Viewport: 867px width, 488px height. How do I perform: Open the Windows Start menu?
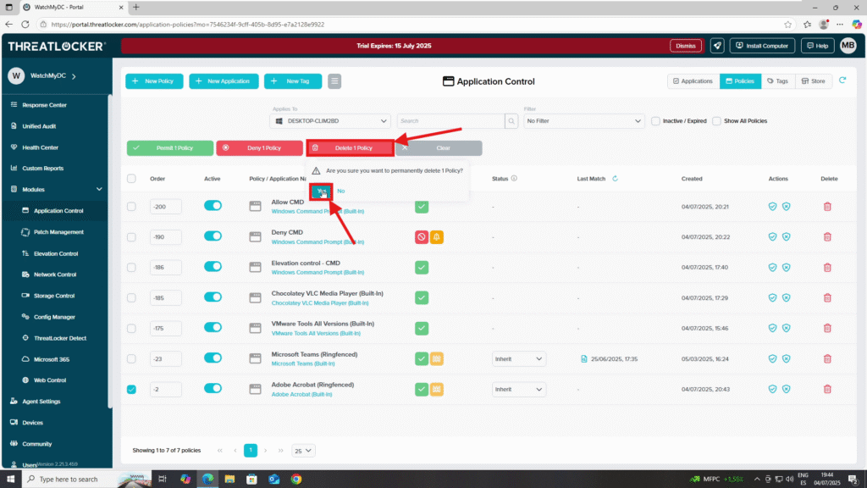10,480
